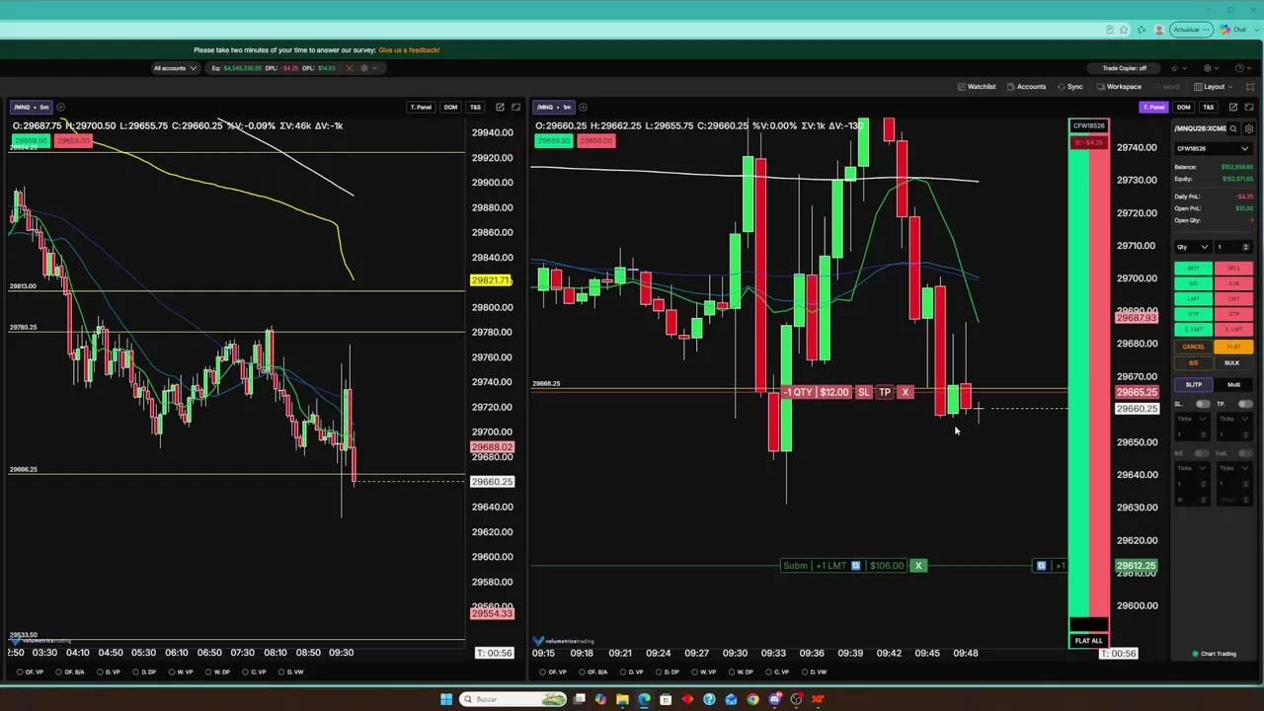Open the Windows Start menu
The image size is (1264, 711).
pyautogui.click(x=446, y=699)
